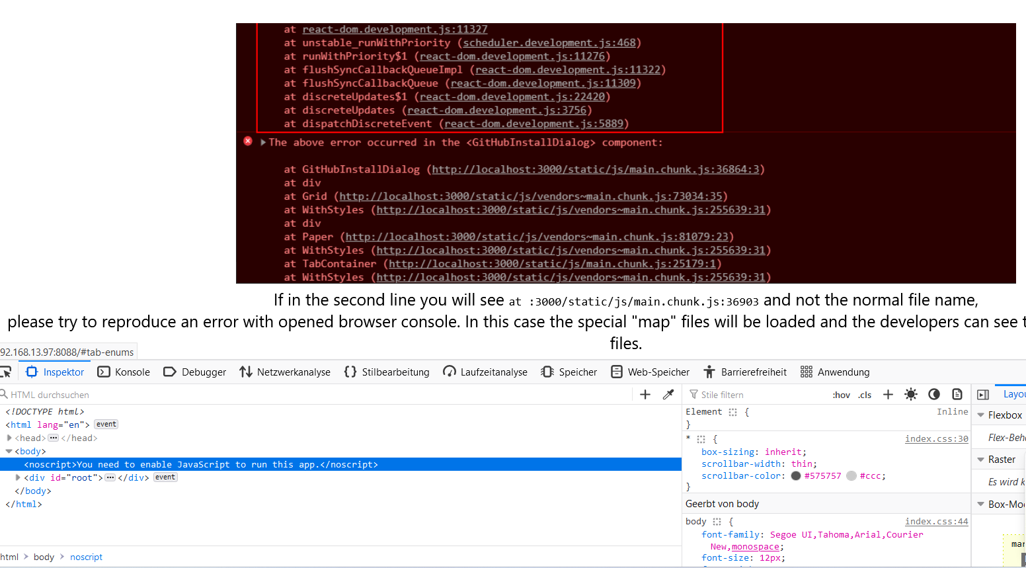The height and width of the screenshot is (568, 1026).
Task: Click the scrollbar-width thin value
Action: click(802, 464)
